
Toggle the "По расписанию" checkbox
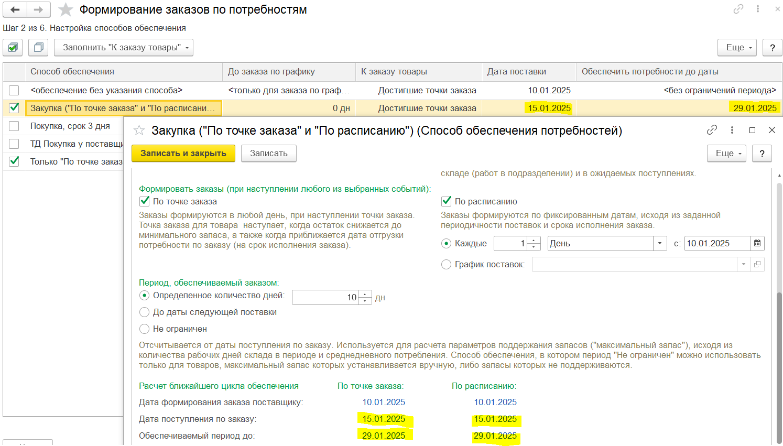pyautogui.click(x=447, y=201)
